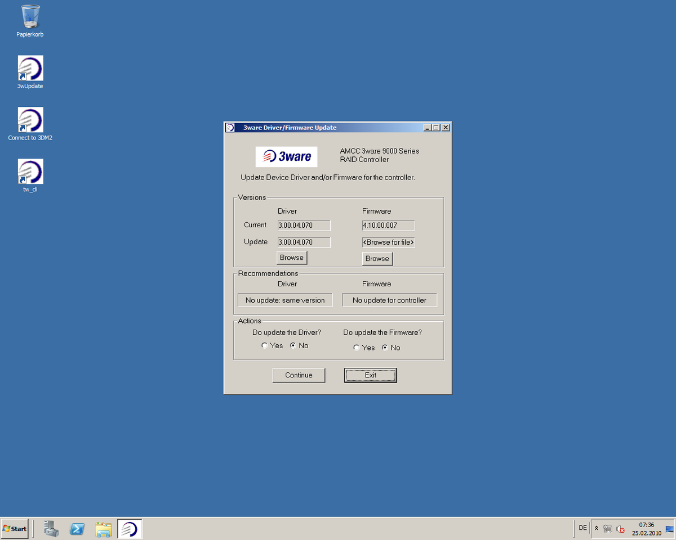The width and height of the screenshot is (676, 540).
Task: Click the Current Firmware version 4.10.00.007 field
Action: 388,226
